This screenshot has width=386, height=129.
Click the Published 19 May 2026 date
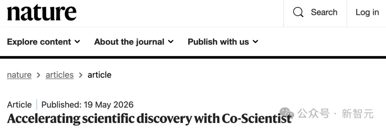click(88, 105)
